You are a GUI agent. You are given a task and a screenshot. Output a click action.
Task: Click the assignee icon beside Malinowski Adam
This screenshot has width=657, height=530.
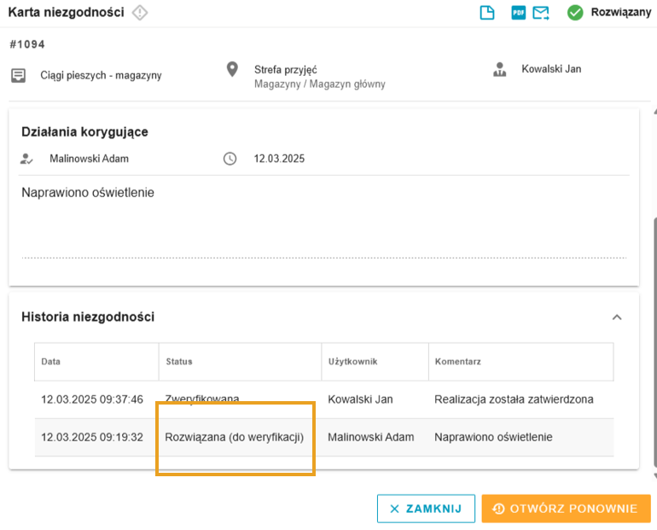(x=26, y=159)
